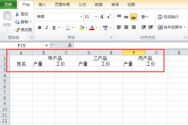Click the text orientation icon
This screenshot has height=125, width=188.
(144, 17)
